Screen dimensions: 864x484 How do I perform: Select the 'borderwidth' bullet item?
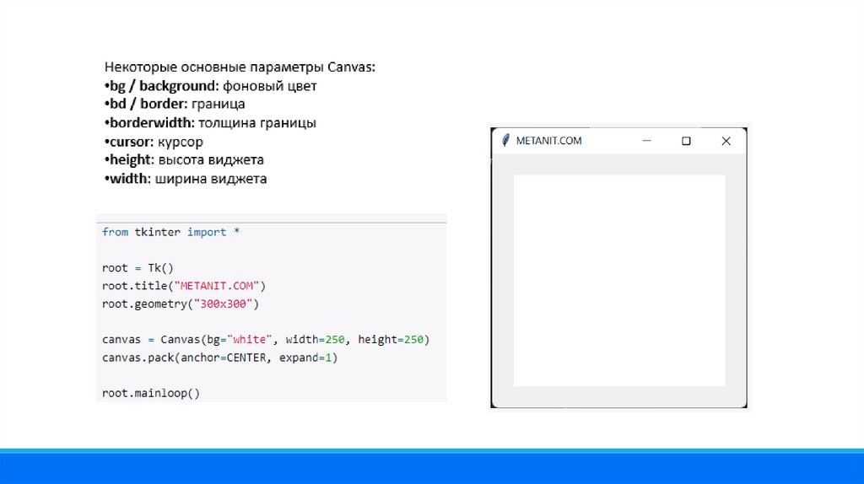click(x=210, y=122)
